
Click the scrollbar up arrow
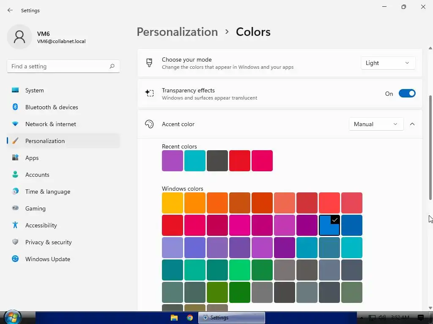click(430, 48)
